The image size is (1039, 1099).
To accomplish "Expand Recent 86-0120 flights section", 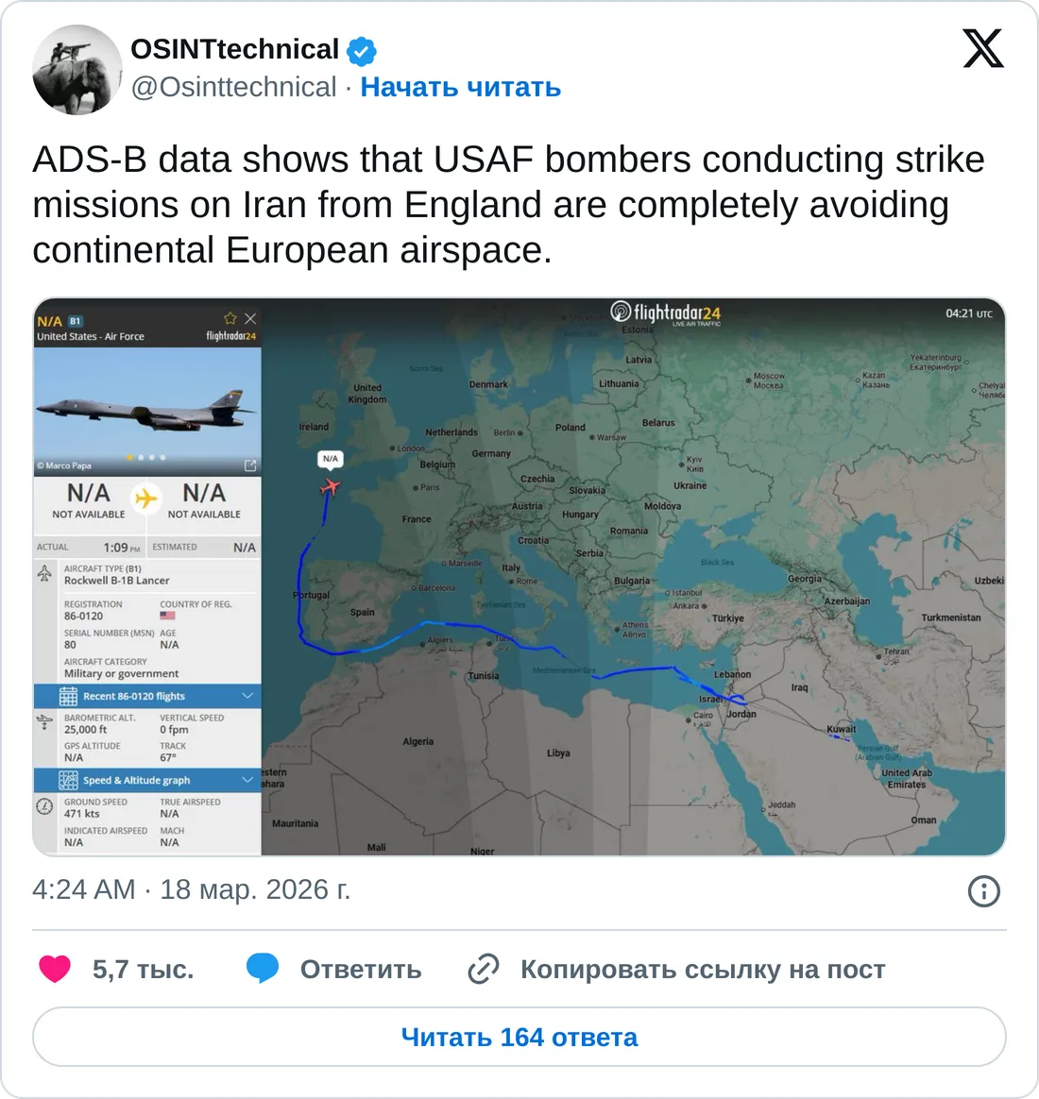I will 133,697.
